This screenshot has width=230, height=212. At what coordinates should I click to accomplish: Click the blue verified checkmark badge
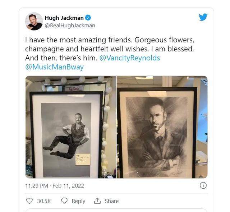click(88, 18)
